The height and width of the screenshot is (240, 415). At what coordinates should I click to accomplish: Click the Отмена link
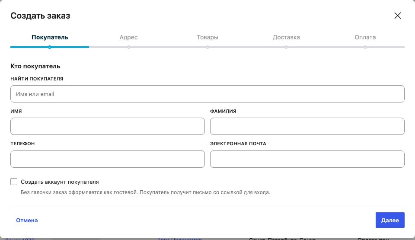click(x=27, y=221)
